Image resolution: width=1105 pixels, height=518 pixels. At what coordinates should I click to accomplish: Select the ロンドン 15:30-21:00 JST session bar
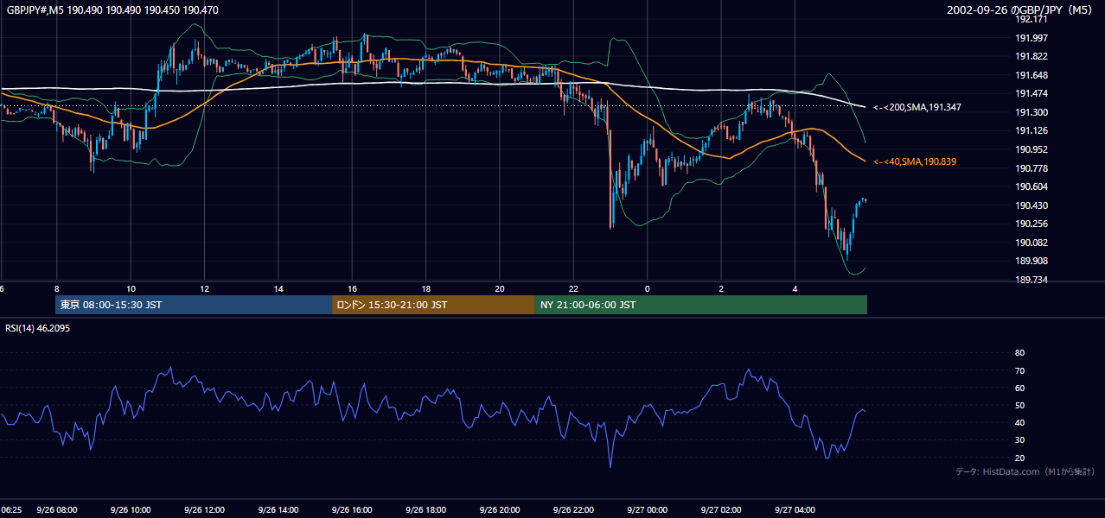433,305
